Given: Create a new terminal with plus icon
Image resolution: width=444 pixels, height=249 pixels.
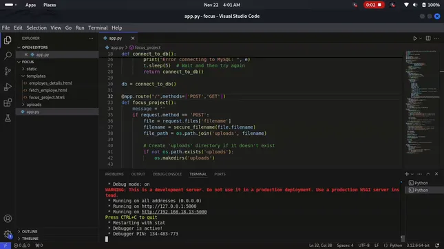Looking at the screenshot, I should [407, 174].
